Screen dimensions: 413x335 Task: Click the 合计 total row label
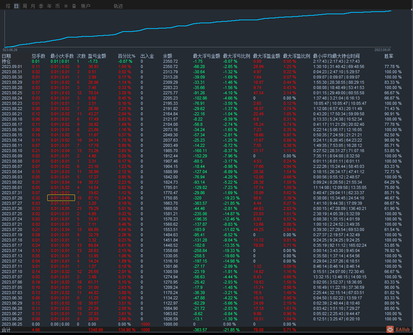pos(6,329)
